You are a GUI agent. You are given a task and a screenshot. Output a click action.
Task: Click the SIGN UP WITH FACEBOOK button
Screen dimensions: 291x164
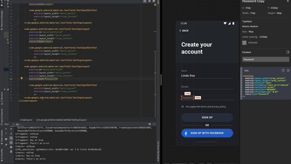(207, 133)
